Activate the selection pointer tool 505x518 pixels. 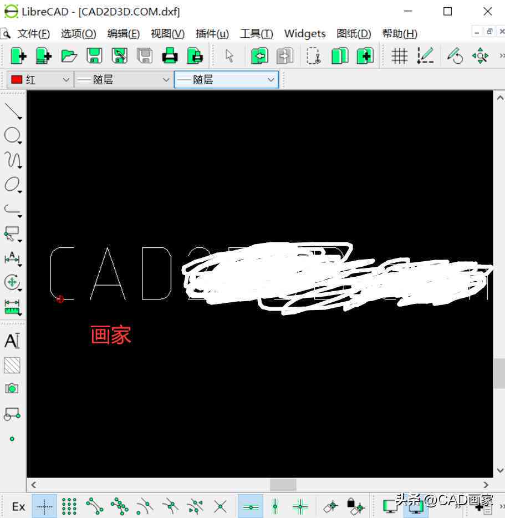tap(229, 55)
